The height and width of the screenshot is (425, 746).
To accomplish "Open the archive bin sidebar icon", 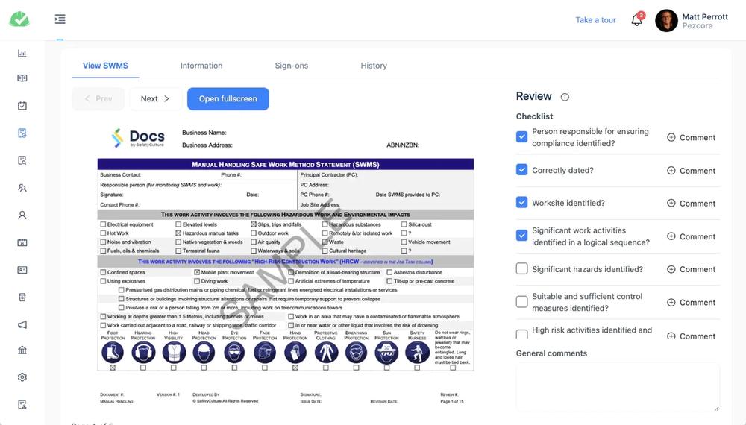I will [22, 297].
